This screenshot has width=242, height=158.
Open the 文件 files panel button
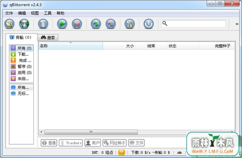pos(136,143)
